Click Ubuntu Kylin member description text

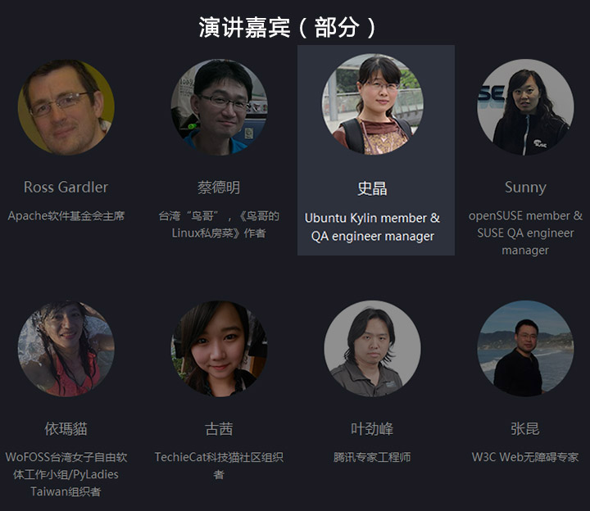coord(372,227)
